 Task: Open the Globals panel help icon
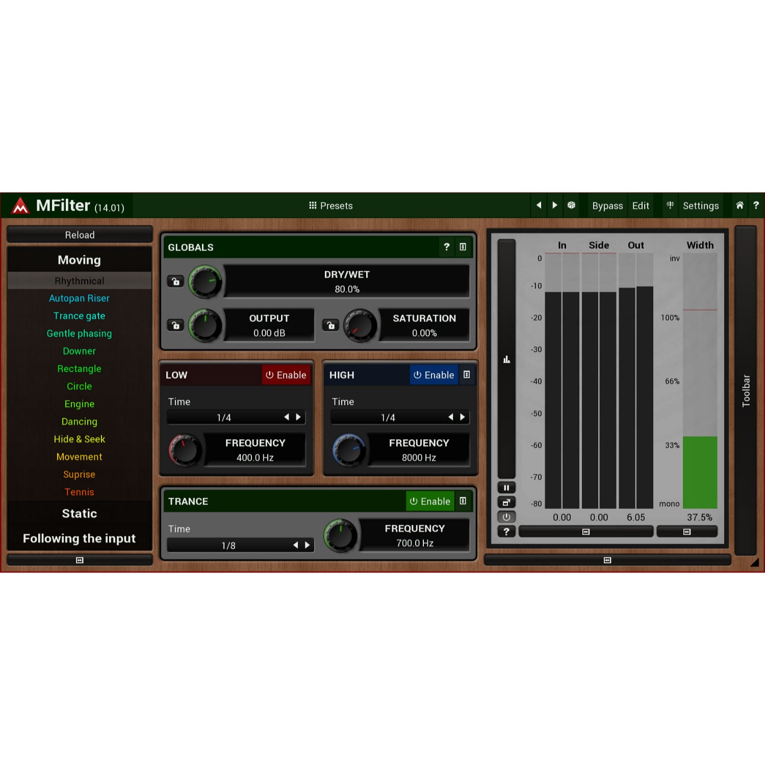click(447, 247)
